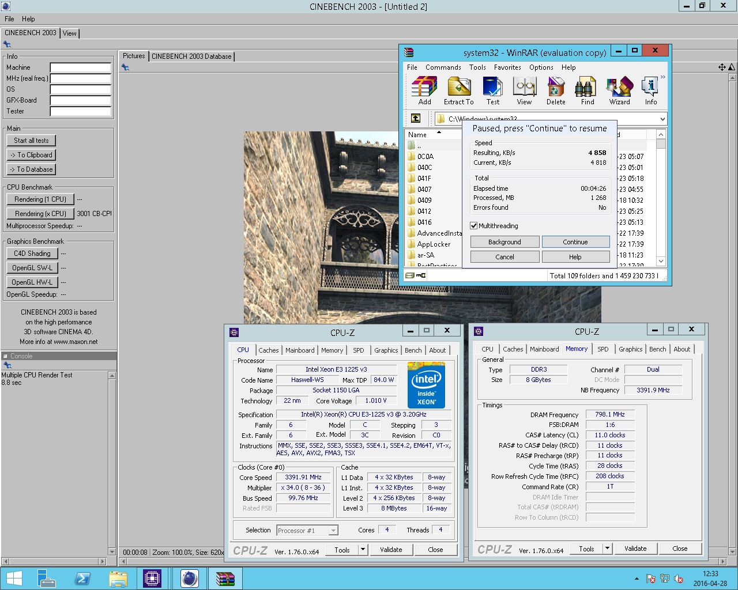Viewport: 738px width, 590px height.
Task: Click Close in right CPU-Z window
Action: (x=680, y=549)
